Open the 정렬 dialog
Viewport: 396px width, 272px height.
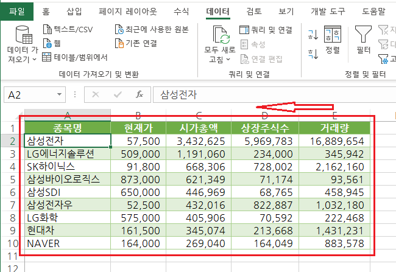tap(333, 40)
